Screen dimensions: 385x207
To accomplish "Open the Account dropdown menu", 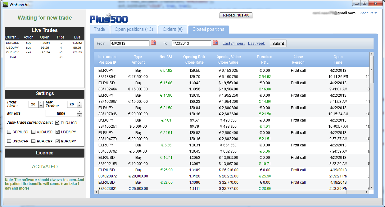I will (369, 13).
